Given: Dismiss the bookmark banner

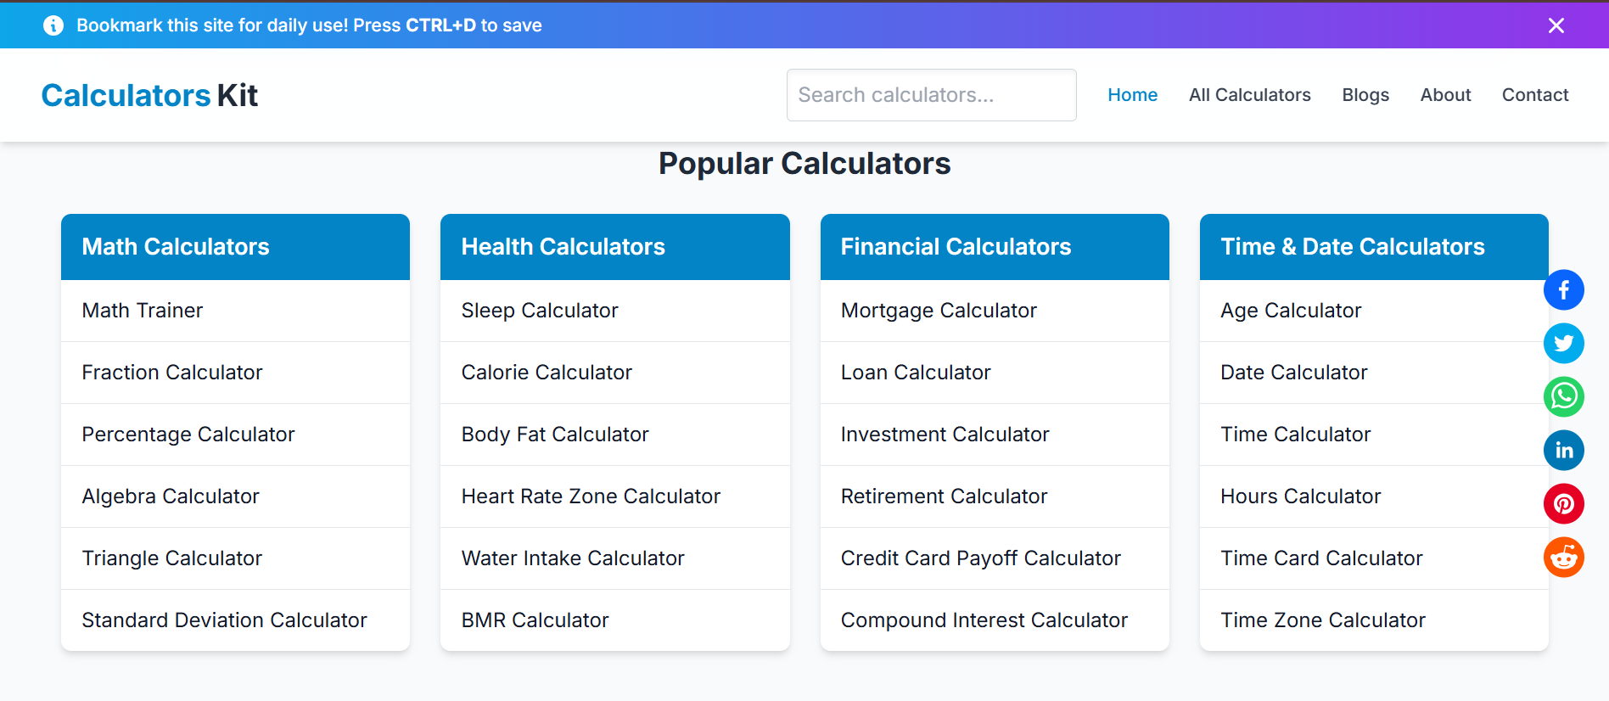Looking at the screenshot, I should tap(1556, 25).
